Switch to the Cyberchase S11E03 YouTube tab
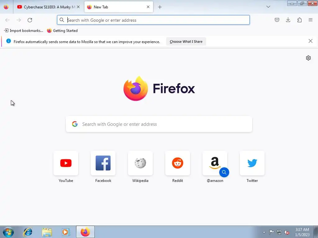 coord(48,7)
